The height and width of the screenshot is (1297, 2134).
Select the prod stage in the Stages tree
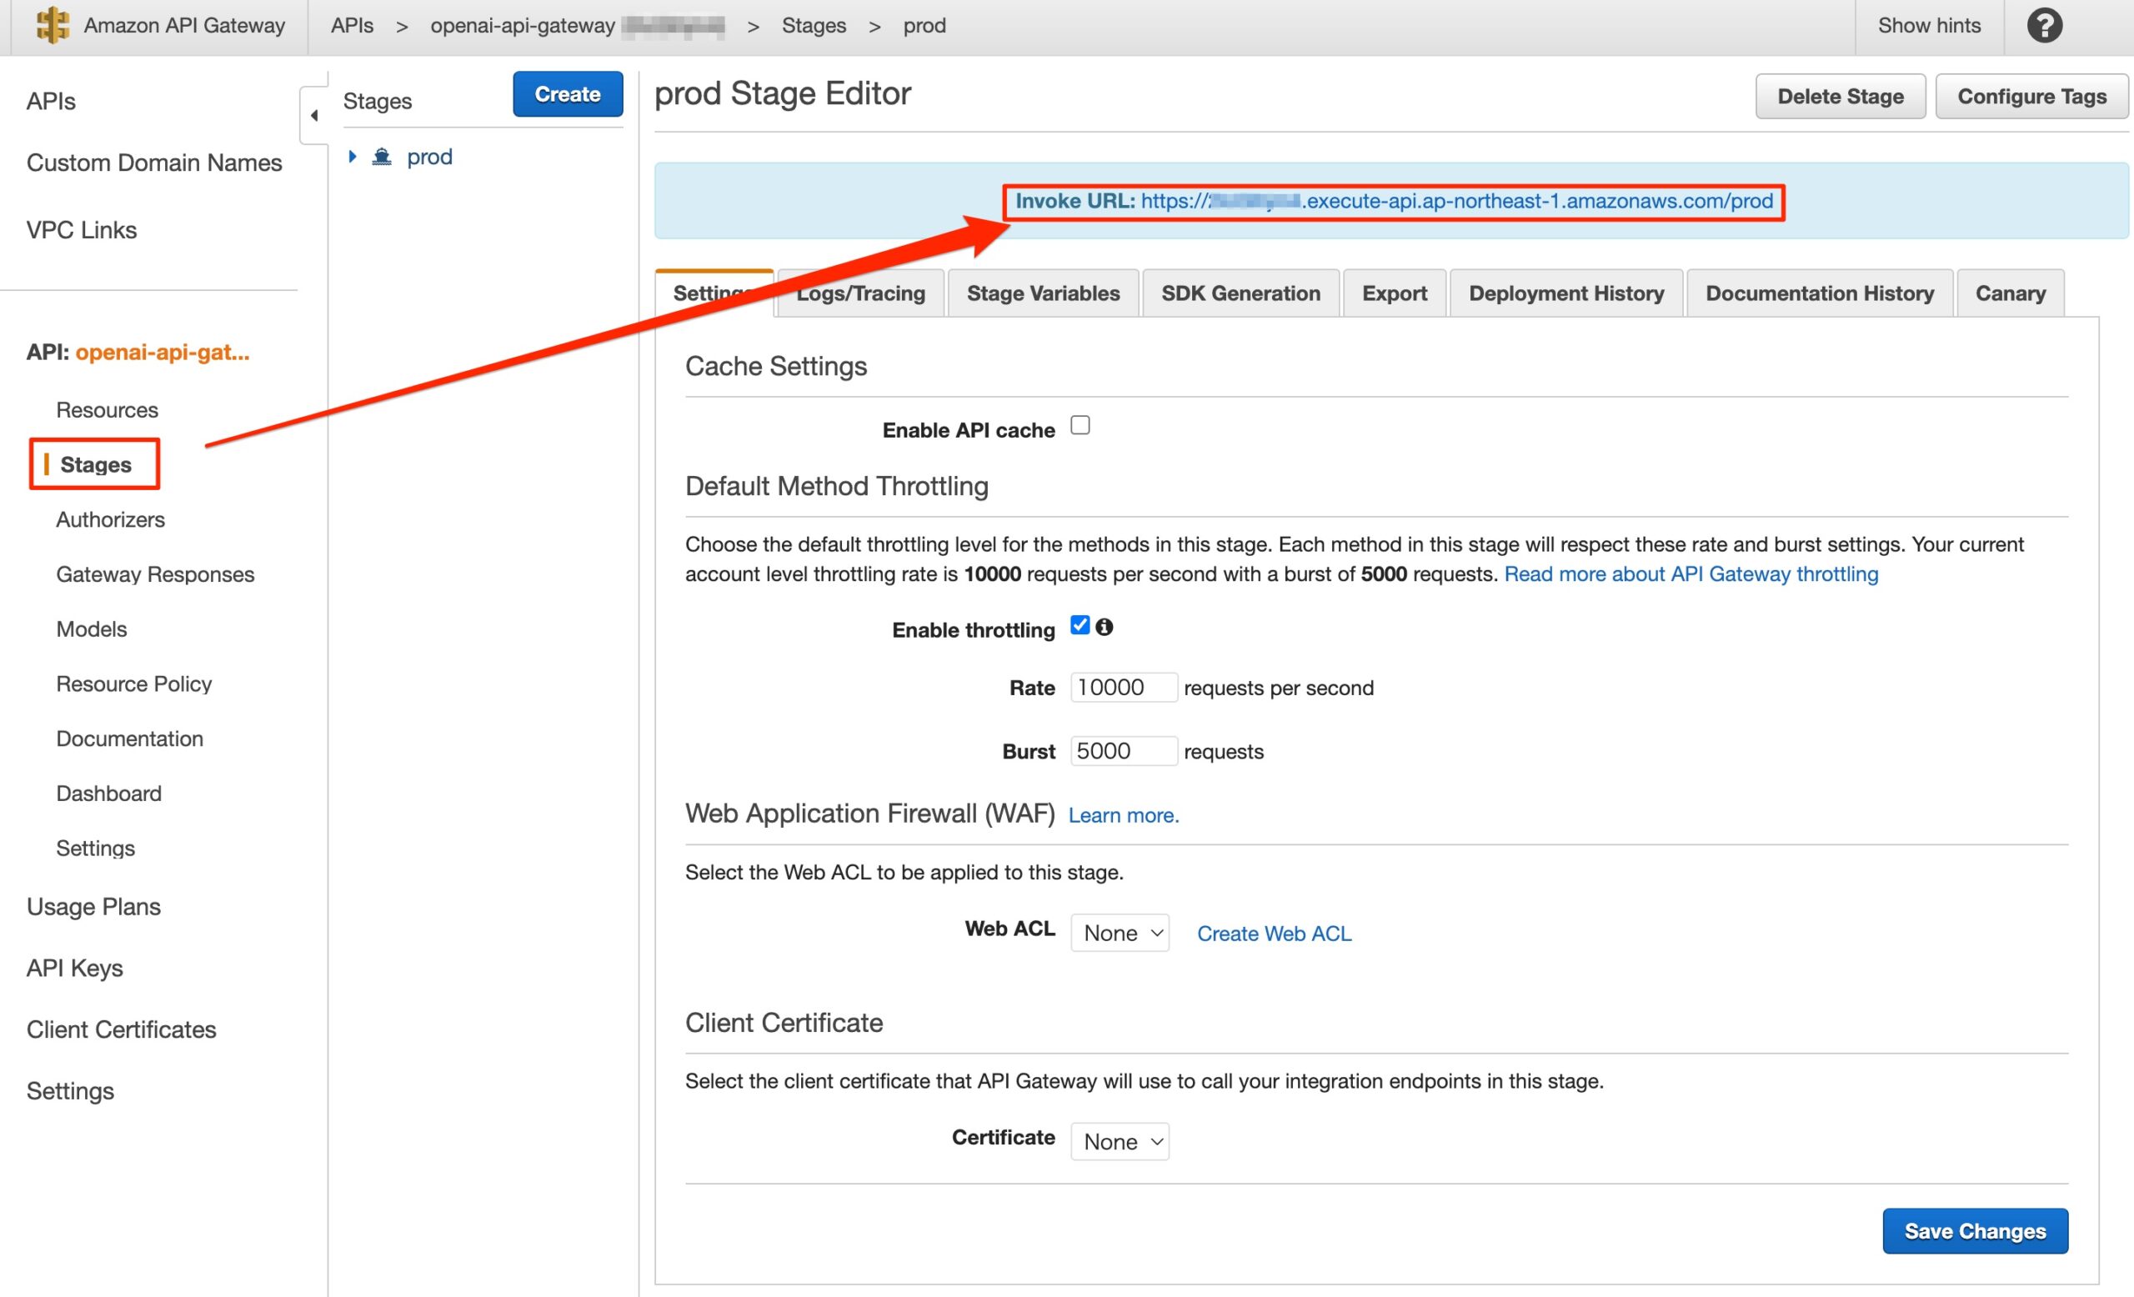click(429, 157)
